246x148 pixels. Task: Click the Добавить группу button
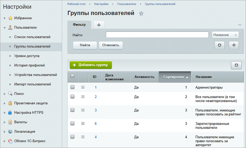tap(91, 65)
